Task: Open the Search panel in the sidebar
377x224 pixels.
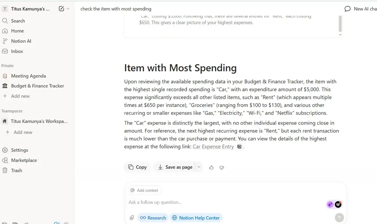Action: (17, 21)
